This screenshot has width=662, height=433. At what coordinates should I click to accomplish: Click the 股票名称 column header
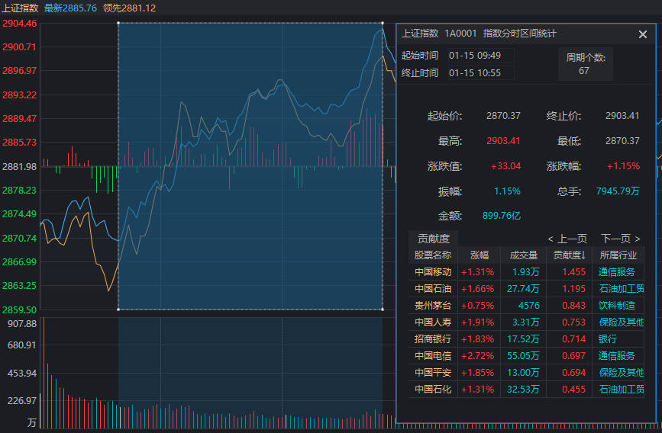[x=433, y=255]
